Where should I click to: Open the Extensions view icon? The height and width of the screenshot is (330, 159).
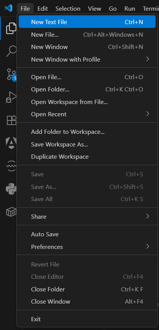11,120
